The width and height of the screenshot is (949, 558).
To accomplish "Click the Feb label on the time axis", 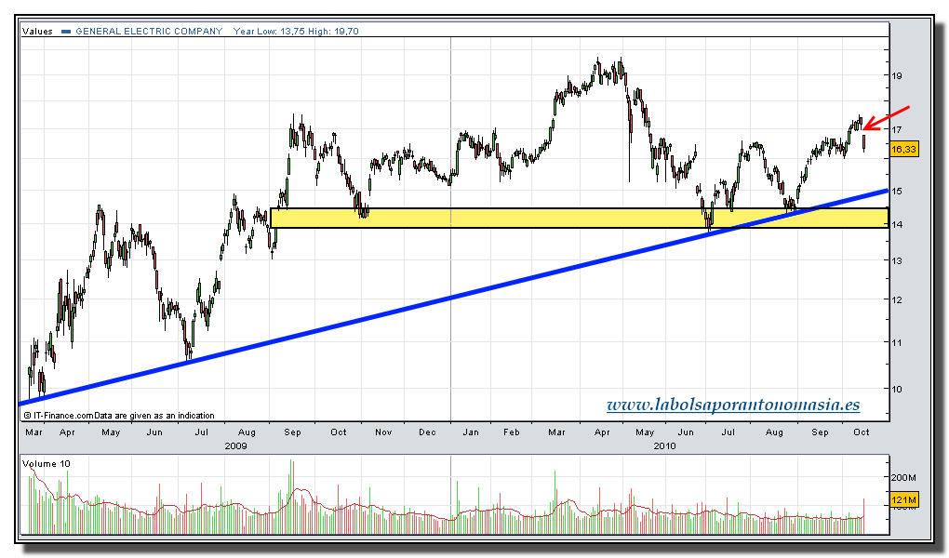I will tap(512, 432).
